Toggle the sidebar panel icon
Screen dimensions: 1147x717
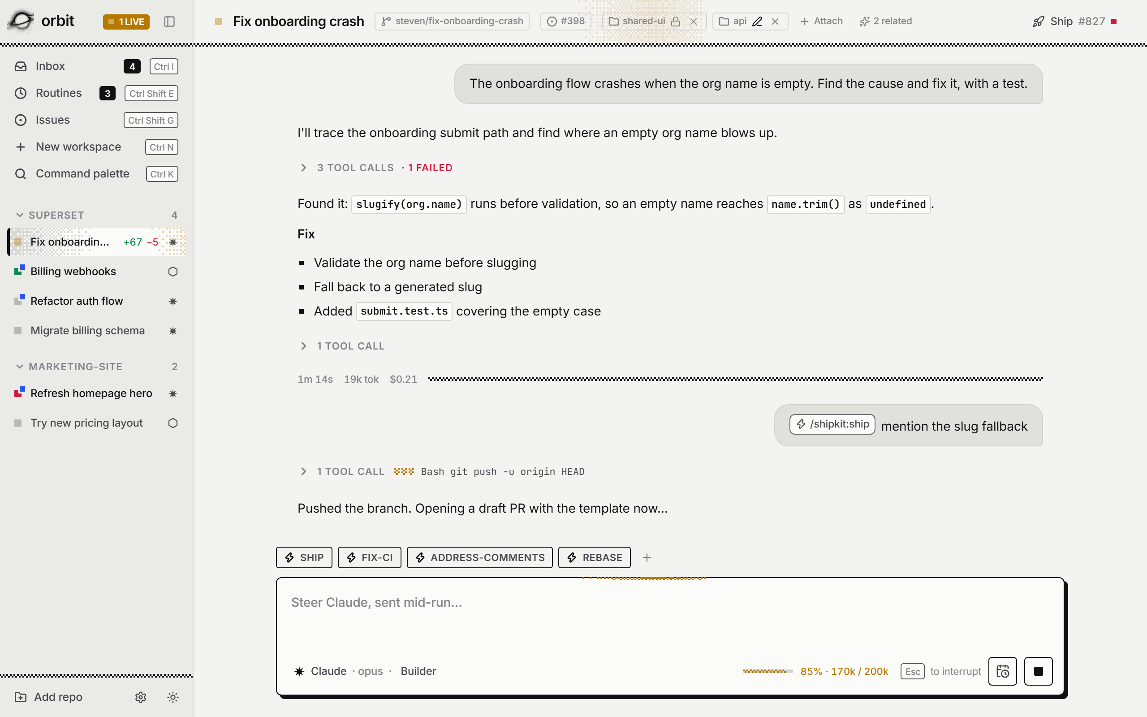(169, 22)
